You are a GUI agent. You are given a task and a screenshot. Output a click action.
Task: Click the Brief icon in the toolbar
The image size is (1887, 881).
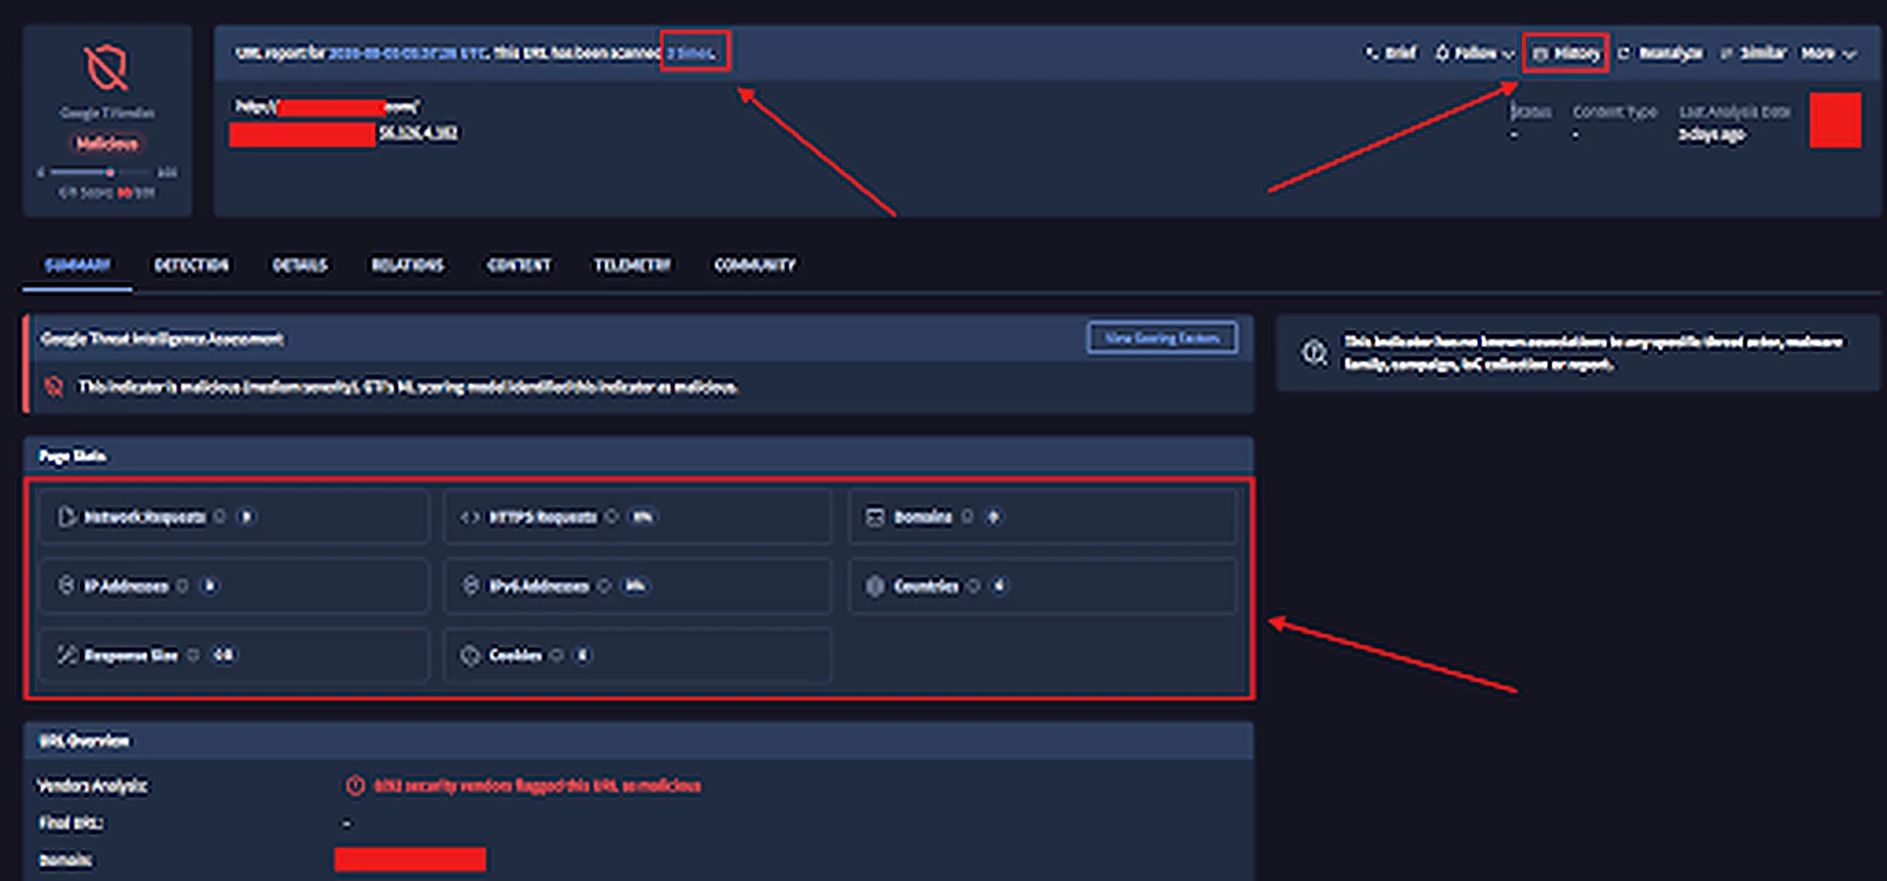point(1372,53)
